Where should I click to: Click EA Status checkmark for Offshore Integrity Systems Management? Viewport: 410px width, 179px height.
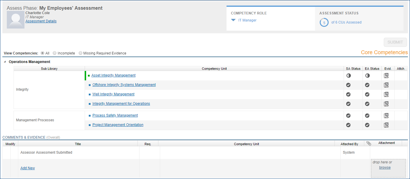pyautogui.click(x=367, y=85)
